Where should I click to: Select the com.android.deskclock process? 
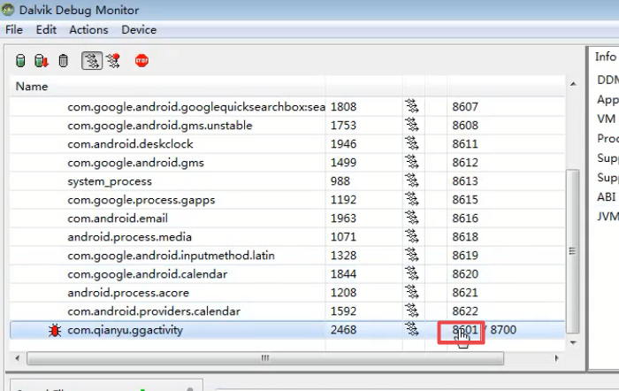coord(130,144)
